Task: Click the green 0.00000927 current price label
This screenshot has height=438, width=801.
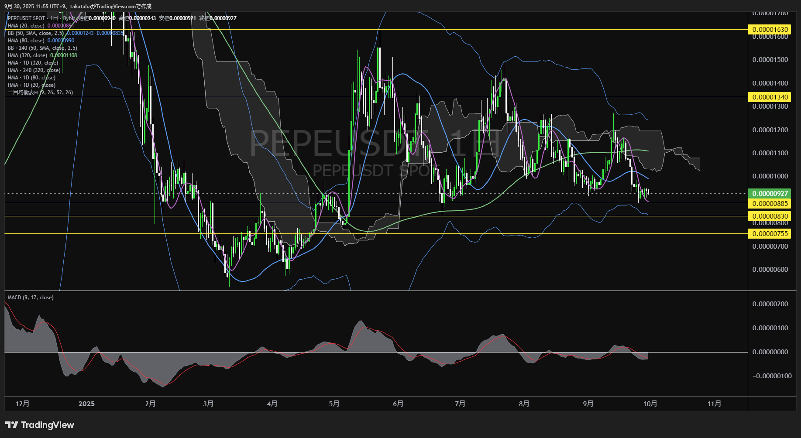Action: coord(770,194)
